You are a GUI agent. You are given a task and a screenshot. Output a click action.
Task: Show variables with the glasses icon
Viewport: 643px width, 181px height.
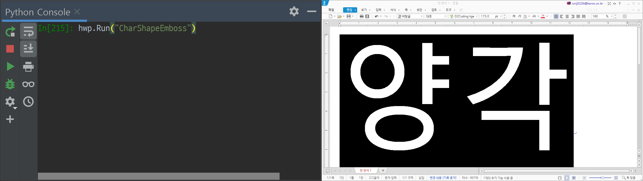(28, 84)
